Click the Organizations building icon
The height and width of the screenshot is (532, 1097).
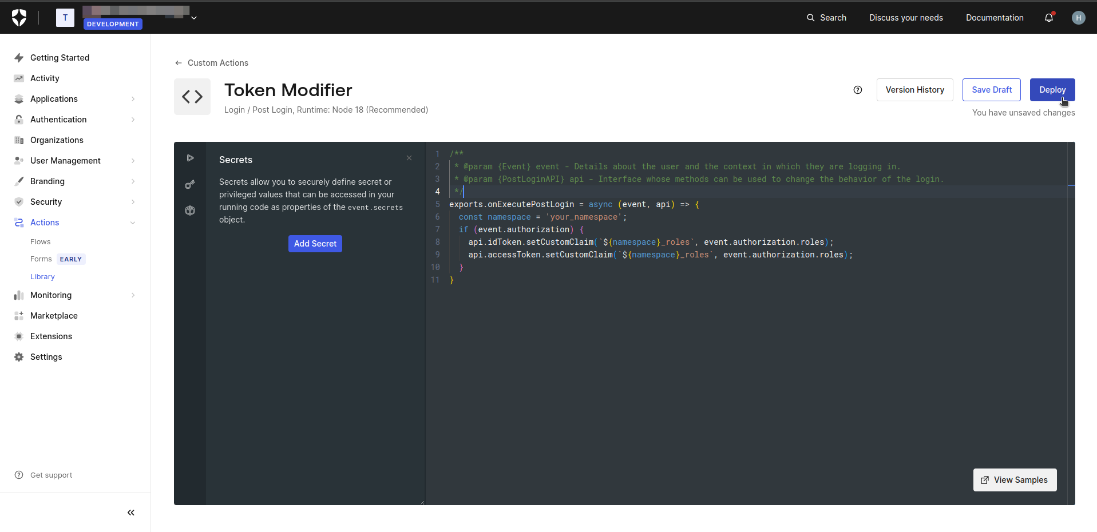click(19, 140)
